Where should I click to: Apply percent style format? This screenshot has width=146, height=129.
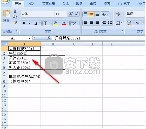(x=138, y=23)
